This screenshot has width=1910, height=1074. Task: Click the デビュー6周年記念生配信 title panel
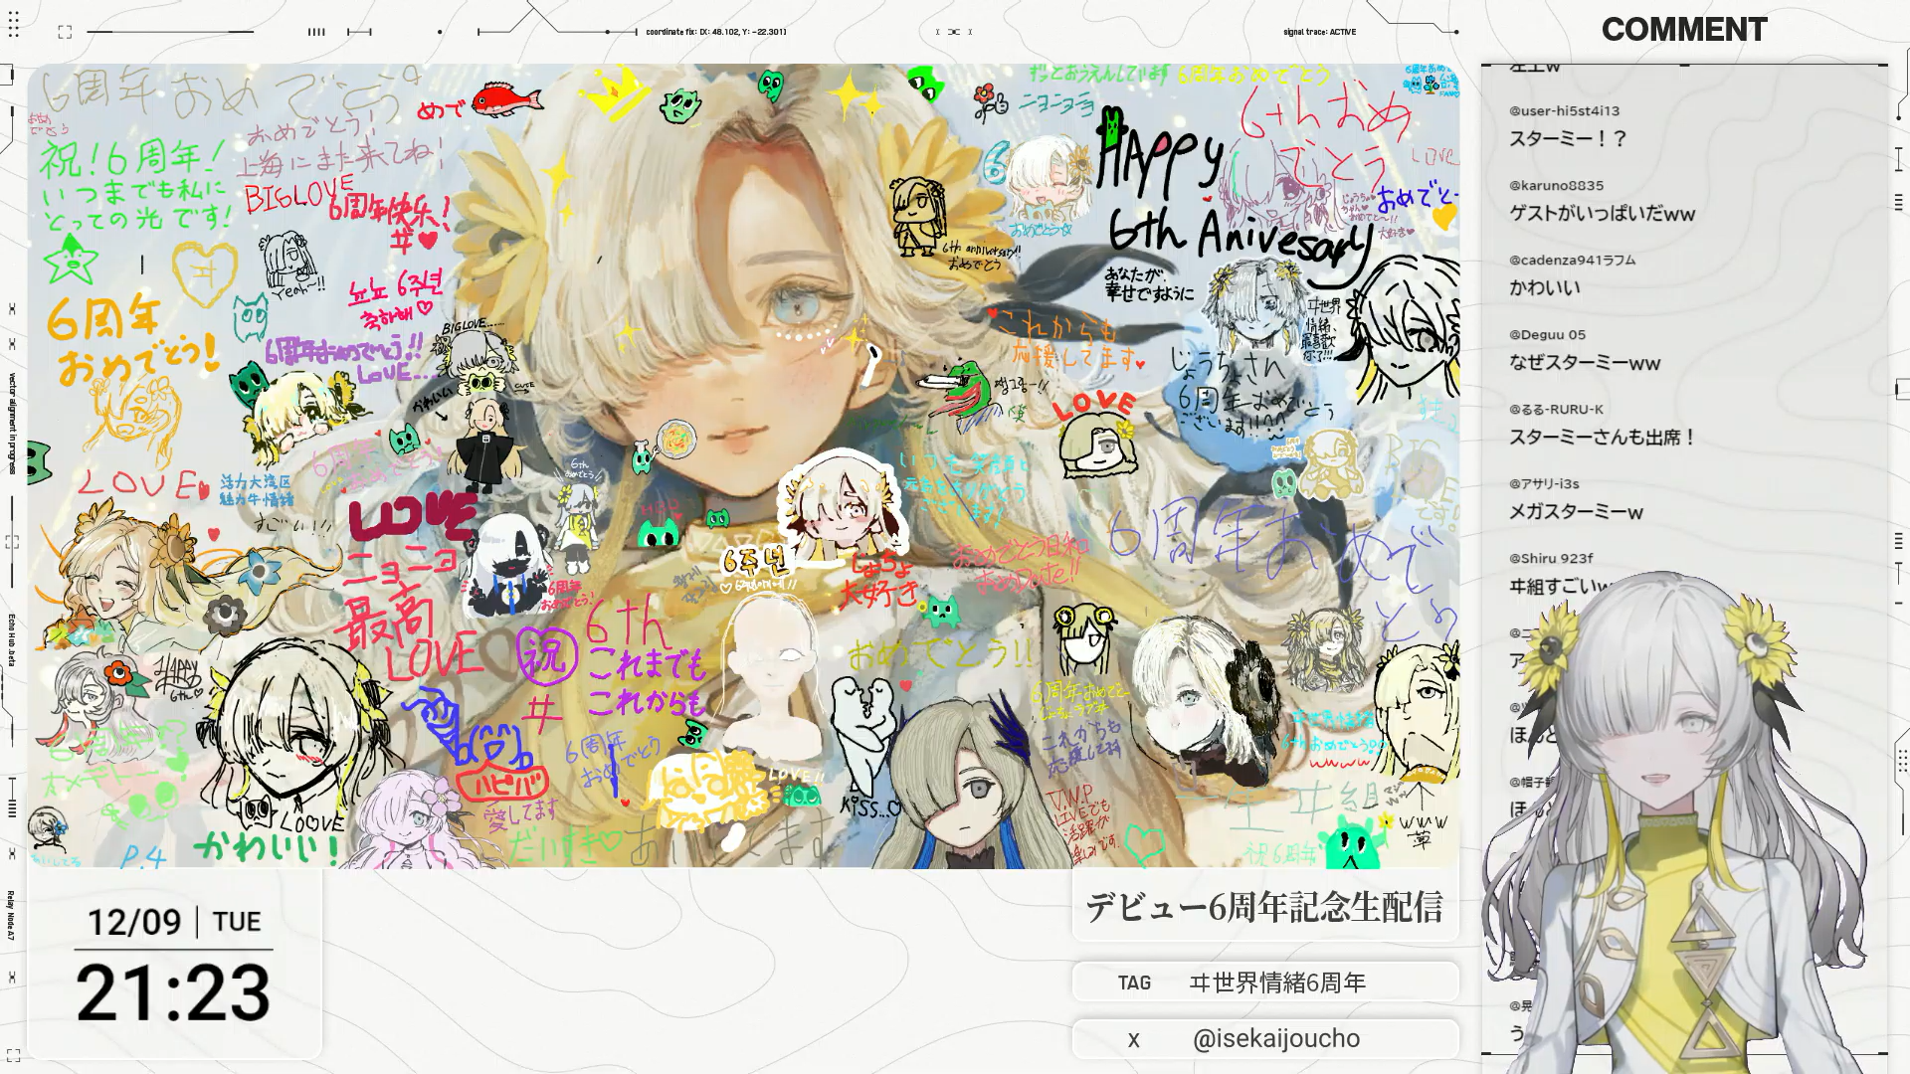pyautogui.click(x=1264, y=907)
